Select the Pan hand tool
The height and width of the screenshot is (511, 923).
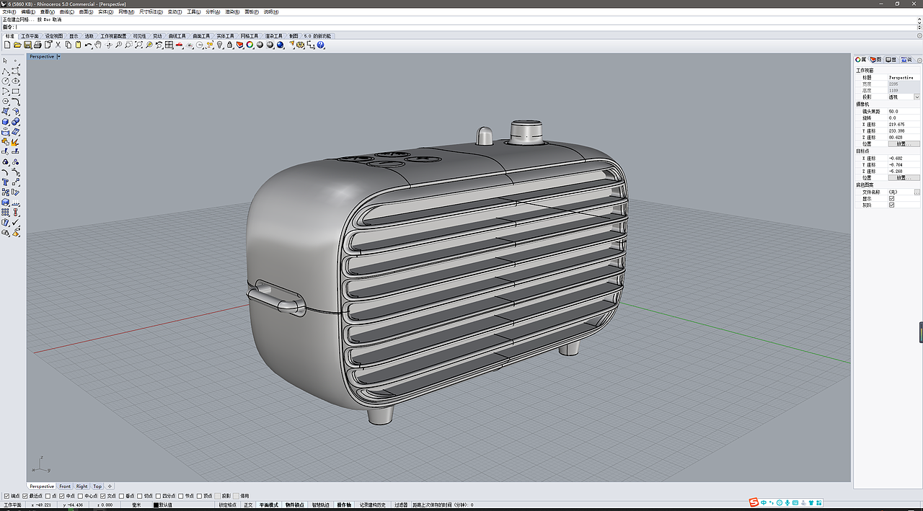click(x=98, y=45)
